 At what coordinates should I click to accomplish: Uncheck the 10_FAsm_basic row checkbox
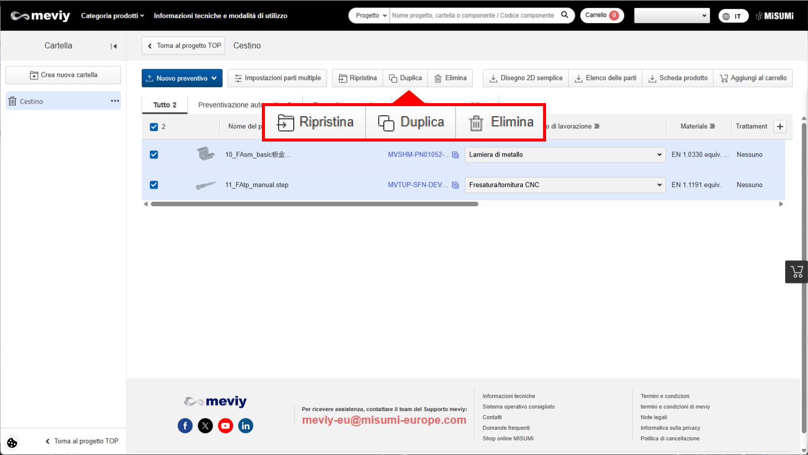pos(154,155)
